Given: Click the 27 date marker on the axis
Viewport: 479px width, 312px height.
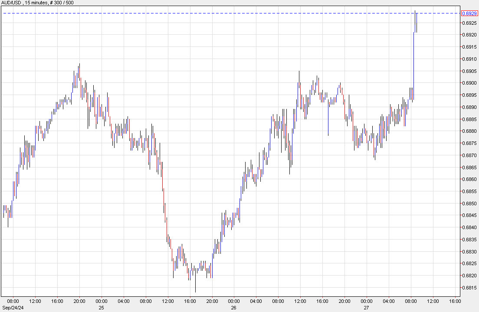Looking at the screenshot, I should (367, 306).
